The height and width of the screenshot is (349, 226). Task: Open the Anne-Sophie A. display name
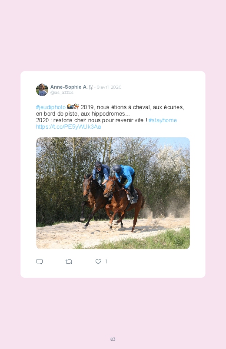pos(69,87)
